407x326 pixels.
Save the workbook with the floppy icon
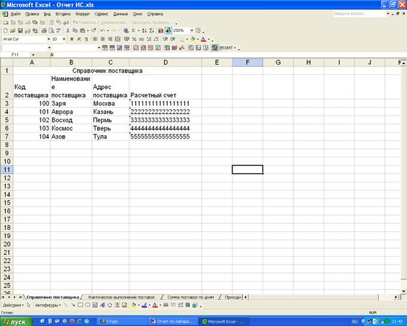pos(20,31)
